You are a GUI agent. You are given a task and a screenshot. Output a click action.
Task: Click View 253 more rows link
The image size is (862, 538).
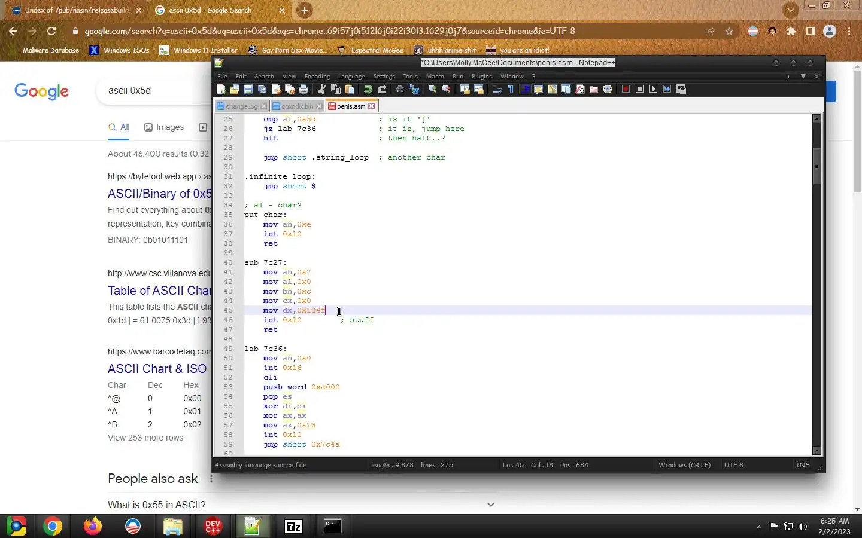[145, 438]
